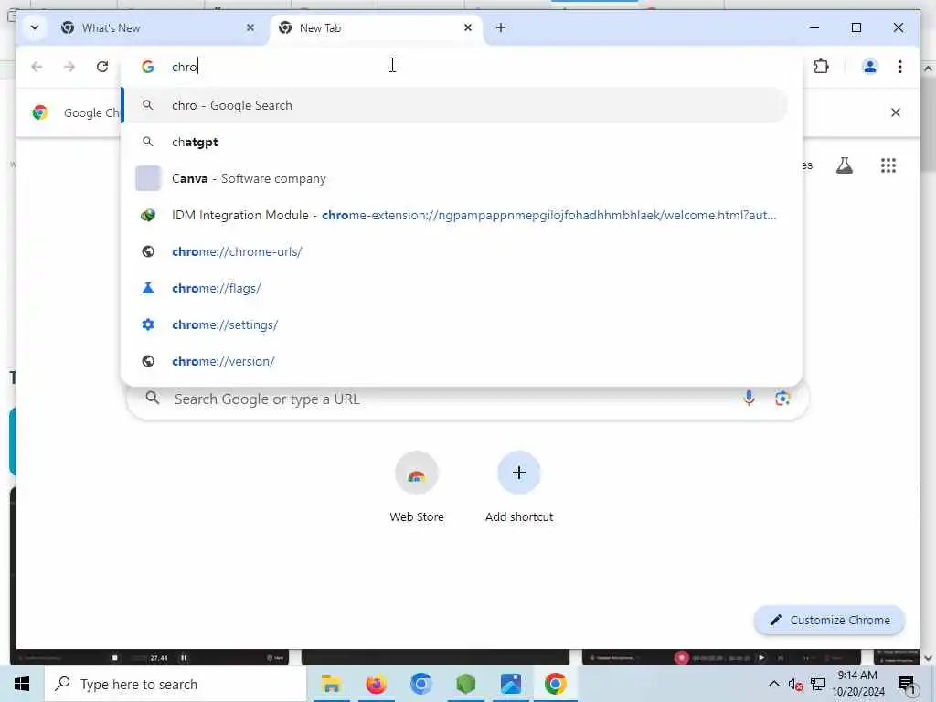Dismiss the Google Chrome info bar

point(896,112)
